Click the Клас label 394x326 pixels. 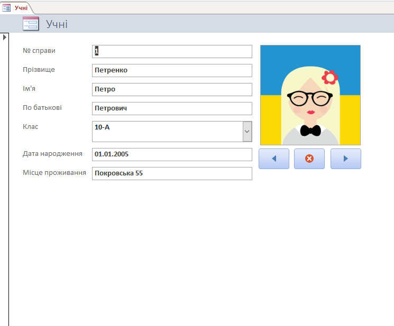(30, 127)
